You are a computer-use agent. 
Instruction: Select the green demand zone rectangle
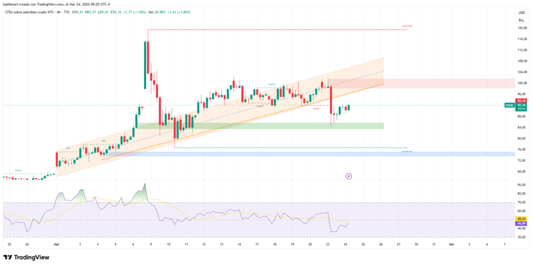tap(260, 126)
